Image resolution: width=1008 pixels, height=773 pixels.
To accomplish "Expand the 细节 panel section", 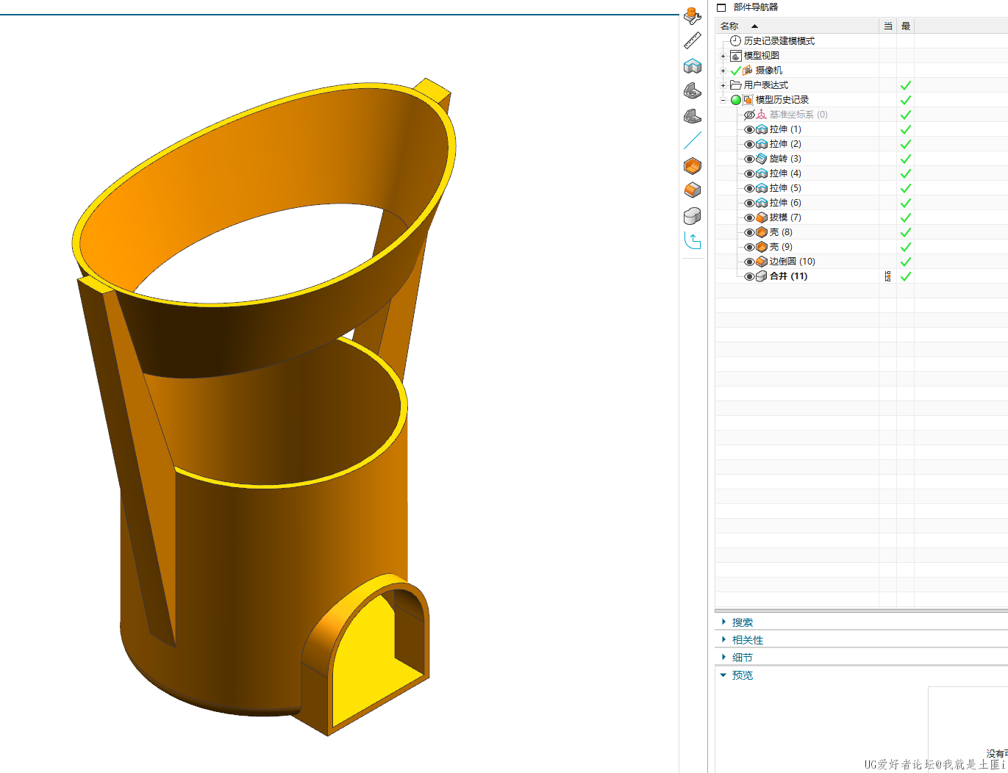I will [723, 657].
